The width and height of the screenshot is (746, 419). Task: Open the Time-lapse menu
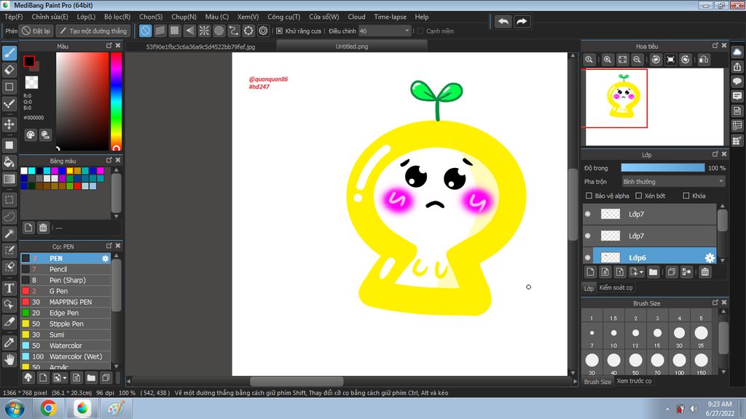click(x=390, y=17)
